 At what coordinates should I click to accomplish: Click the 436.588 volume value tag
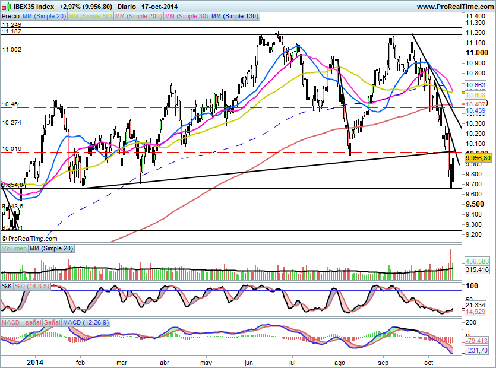coord(477,261)
